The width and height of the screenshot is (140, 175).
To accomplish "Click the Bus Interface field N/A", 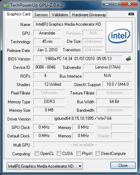I will pyautogui.click(x=107, y=76).
